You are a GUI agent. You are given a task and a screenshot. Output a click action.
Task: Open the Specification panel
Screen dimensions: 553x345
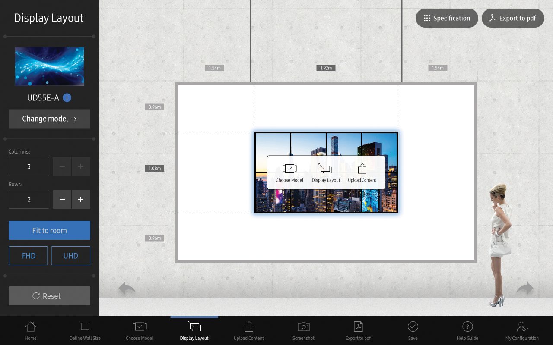tap(447, 18)
